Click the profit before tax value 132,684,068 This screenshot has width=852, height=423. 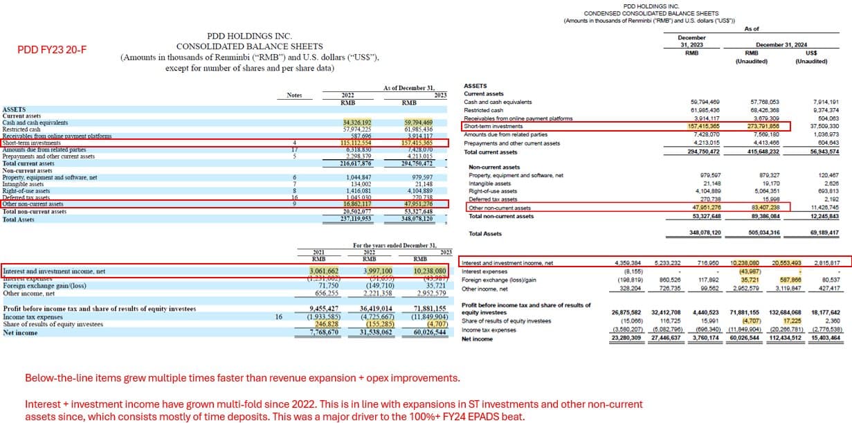(x=785, y=312)
